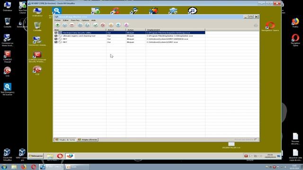Click Oui cell in Hardwipe row
The height and width of the screenshot is (170, 303).
[109, 33]
